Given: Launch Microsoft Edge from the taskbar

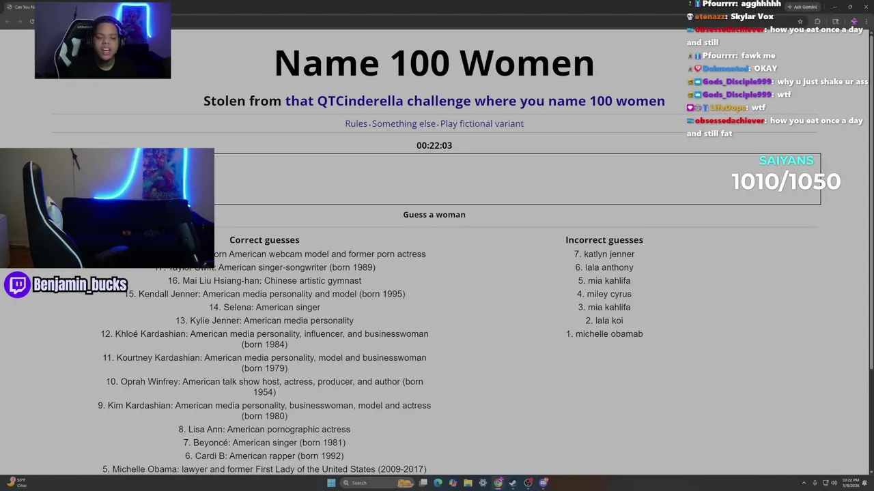Looking at the screenshot, I should click(x=438, y=483).
